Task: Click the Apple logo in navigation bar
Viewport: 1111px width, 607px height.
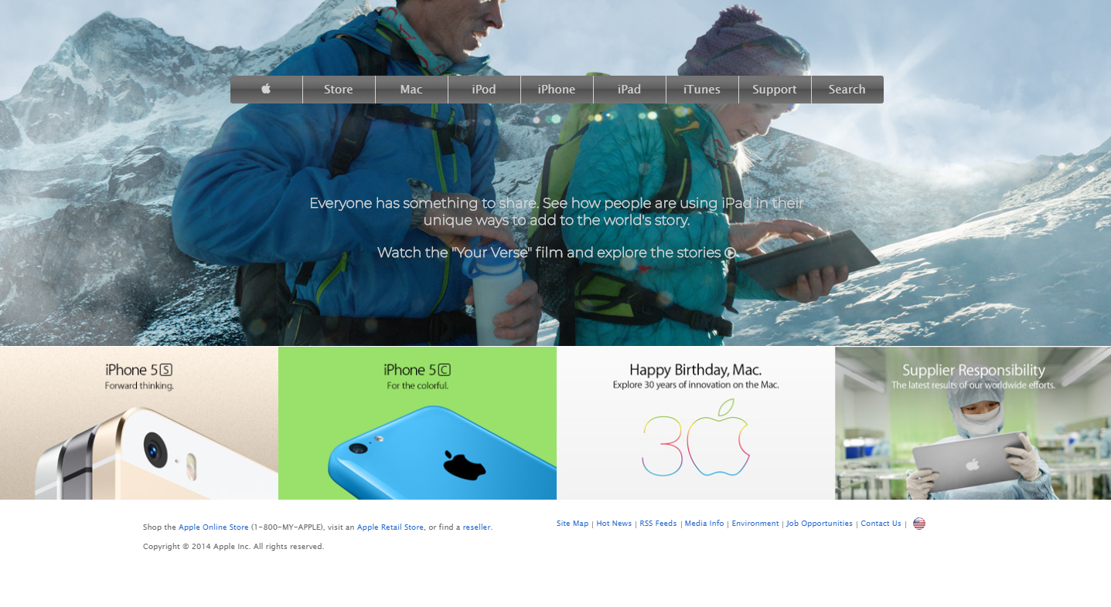Action: [x=266, y=89]
